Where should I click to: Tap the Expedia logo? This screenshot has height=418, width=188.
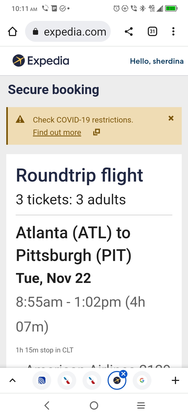point(41,61)
